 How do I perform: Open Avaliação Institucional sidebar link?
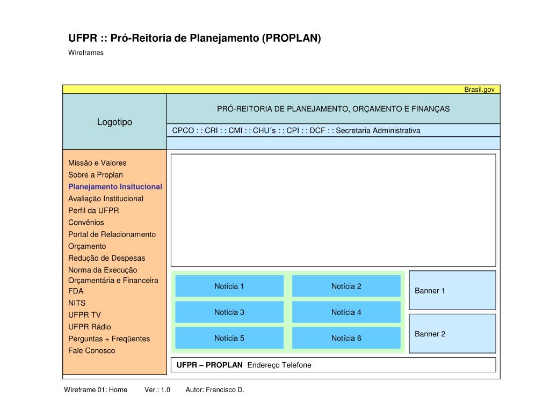click(106, 198)
